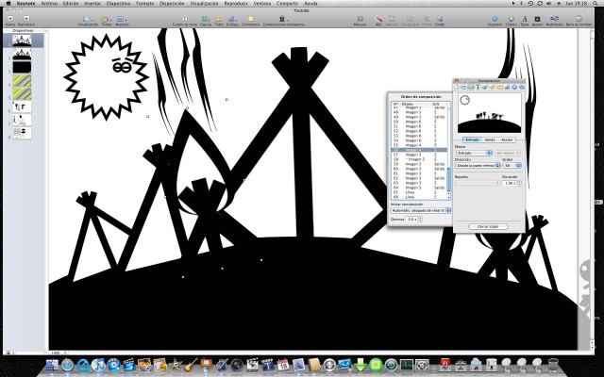Insert a Cuadro de texto

click(x=185, y=21)
